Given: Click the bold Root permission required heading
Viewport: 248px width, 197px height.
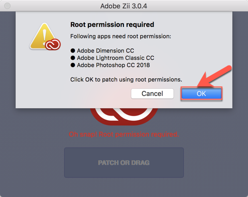Looking at the screenshot, I should click(112, 25).
